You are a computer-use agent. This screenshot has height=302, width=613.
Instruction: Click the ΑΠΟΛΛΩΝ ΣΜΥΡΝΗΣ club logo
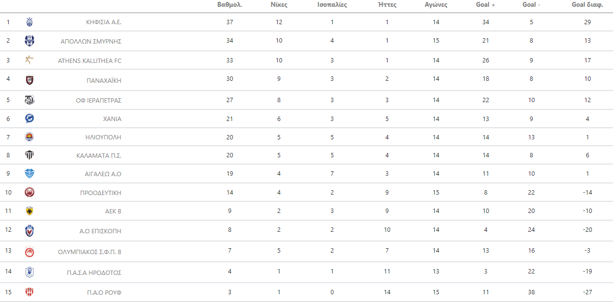30,41
